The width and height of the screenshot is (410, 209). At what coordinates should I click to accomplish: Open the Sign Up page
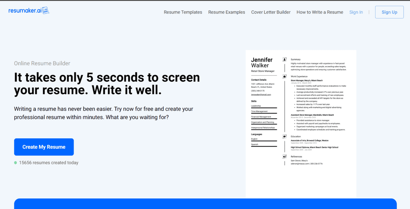389,12
